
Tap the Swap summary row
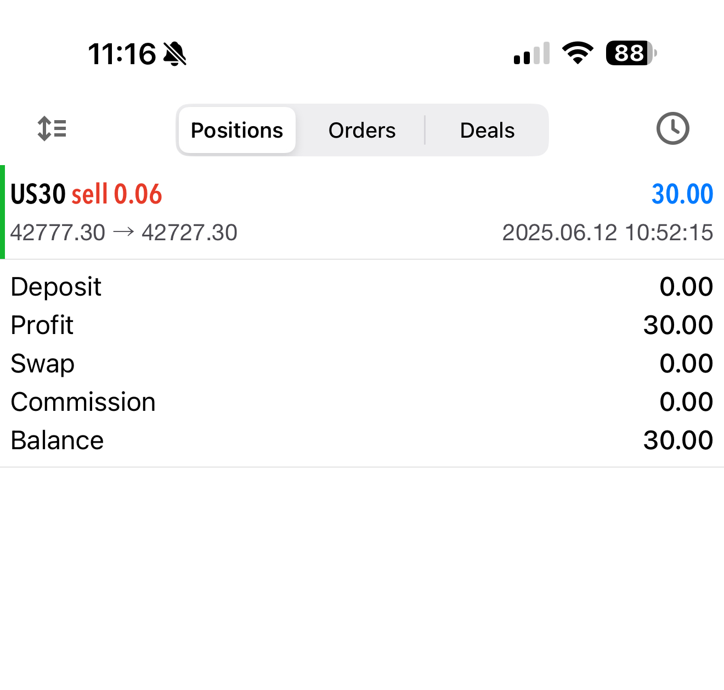coord(362,364)
